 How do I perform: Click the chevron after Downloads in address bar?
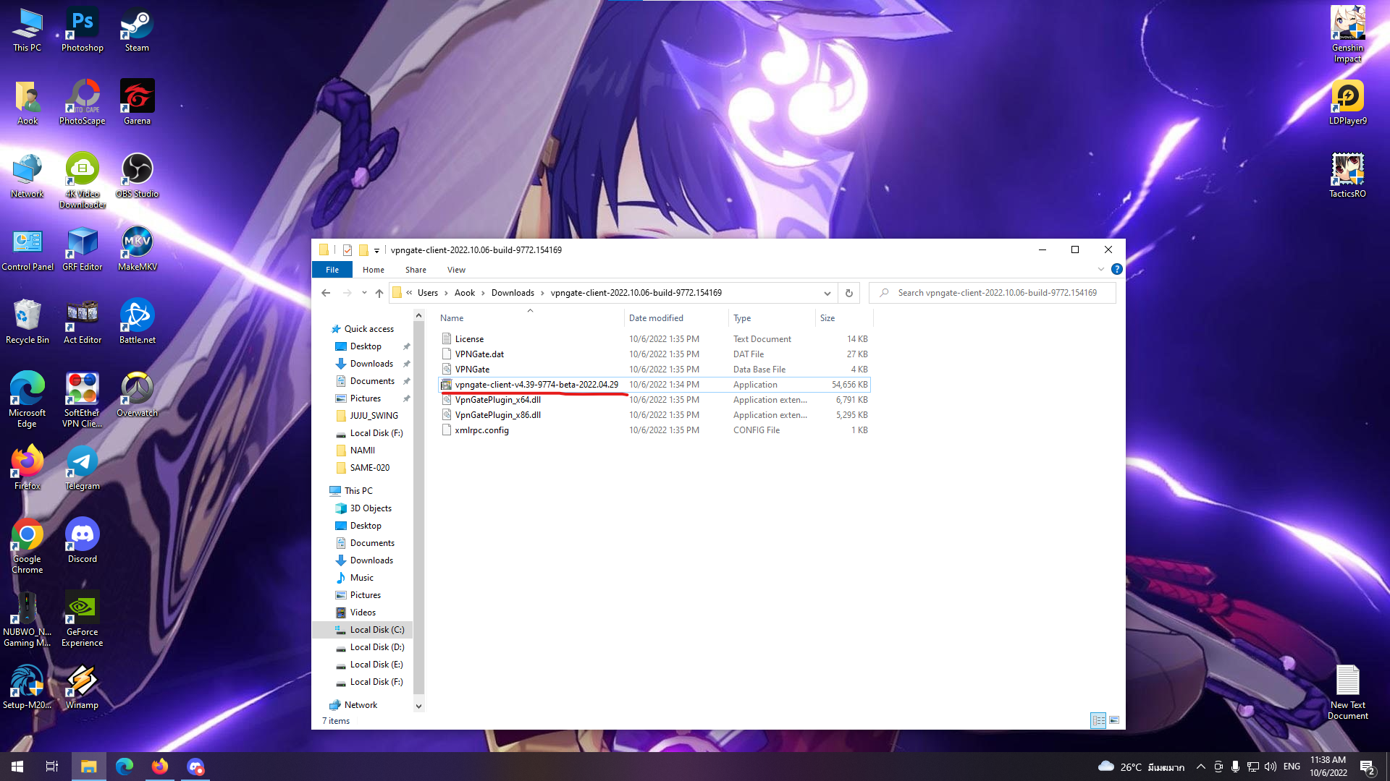(542, 293)
